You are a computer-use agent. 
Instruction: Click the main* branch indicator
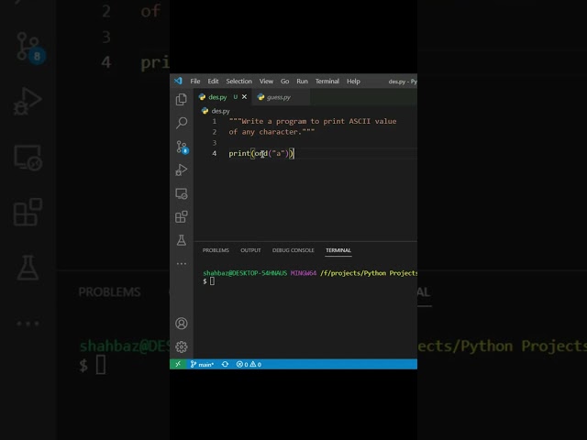pos(202,364)
